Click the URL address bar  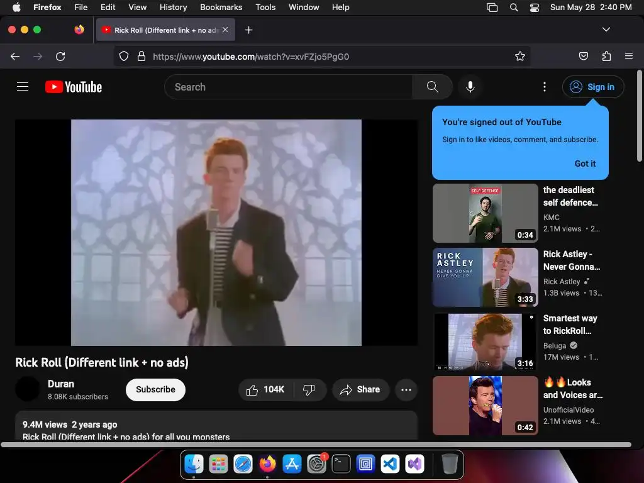321,56
